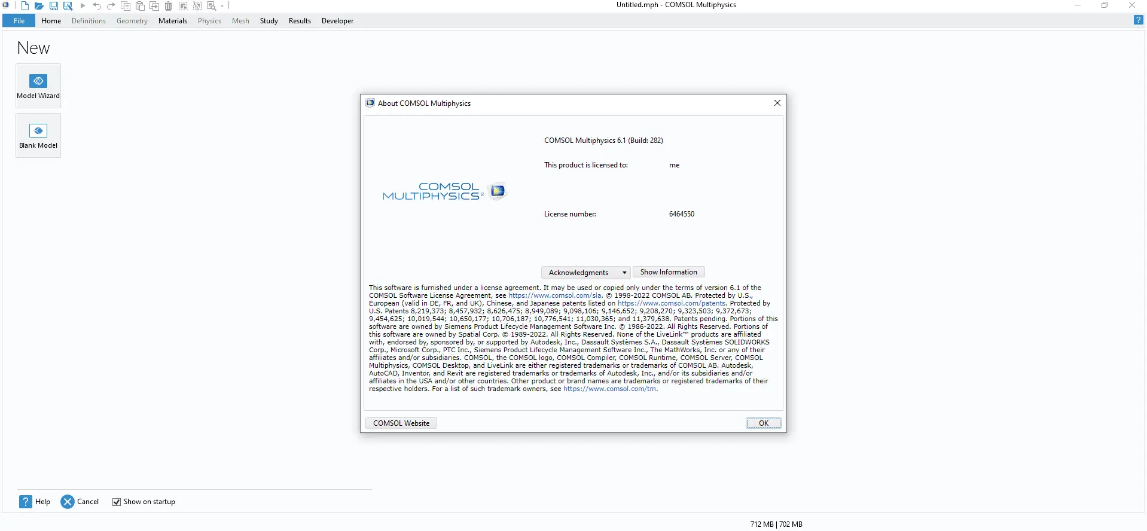Minimize the COMSOL Multiphysics window

pos(1078,5)
